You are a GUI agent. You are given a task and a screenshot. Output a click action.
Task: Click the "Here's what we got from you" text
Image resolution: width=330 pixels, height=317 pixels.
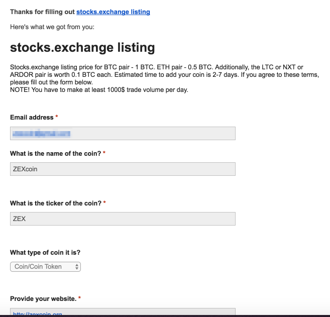coord(52,27)
